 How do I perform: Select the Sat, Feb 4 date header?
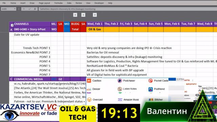point(140,24)
